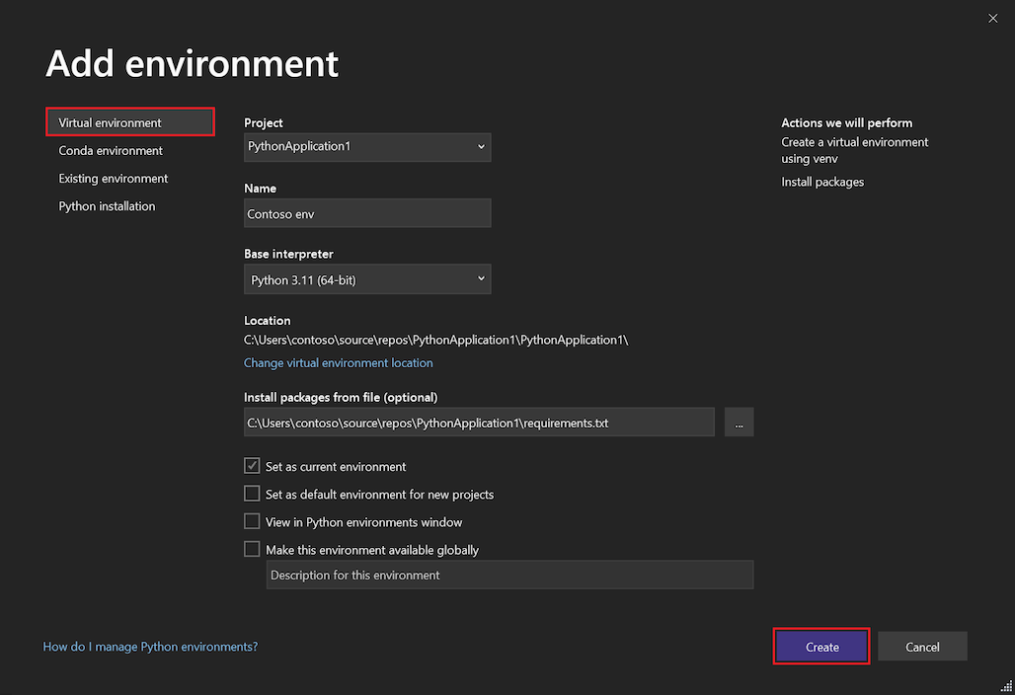This screenshot has height=695, width=1015.
Task: Click the Create button
Action: pyautogui.click(x=820, y=646)
